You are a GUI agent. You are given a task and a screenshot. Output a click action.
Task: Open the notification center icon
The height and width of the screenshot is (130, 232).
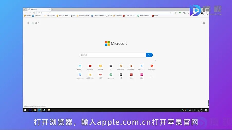click(206, 110)
